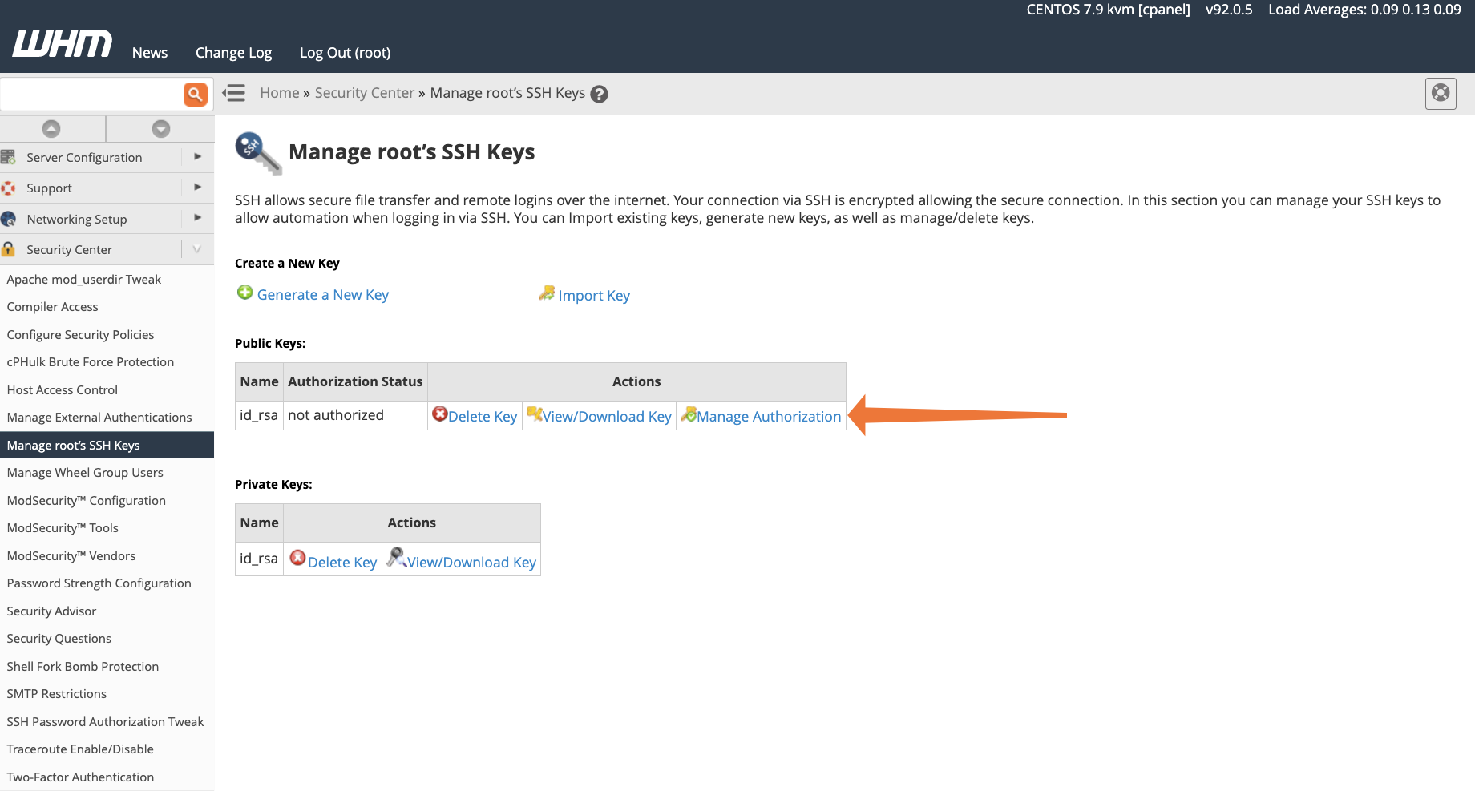Open help via question mark icon beside page title

(599, 93)
